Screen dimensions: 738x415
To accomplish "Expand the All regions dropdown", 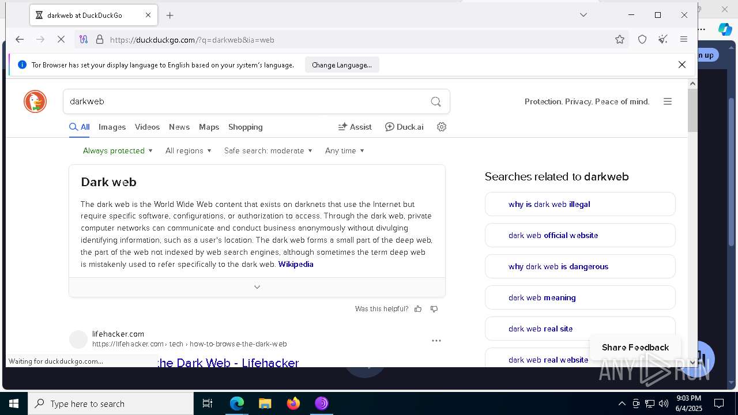I will pos(189,150).
